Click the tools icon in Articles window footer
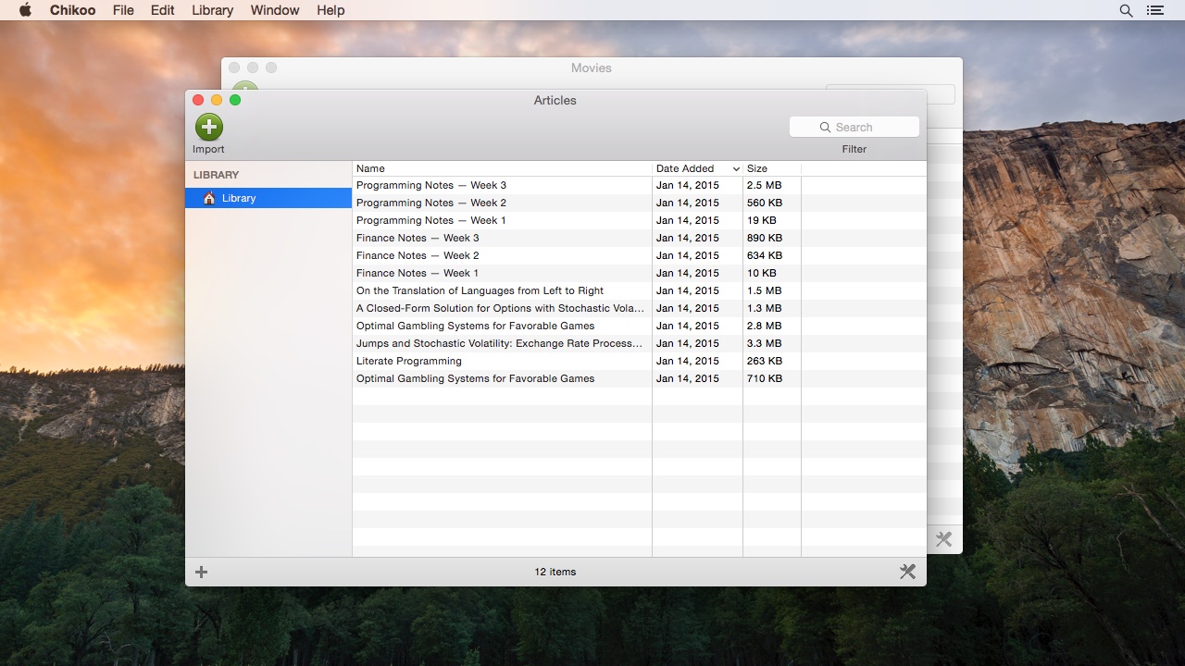1185x666 pixels. pos(907,572)
